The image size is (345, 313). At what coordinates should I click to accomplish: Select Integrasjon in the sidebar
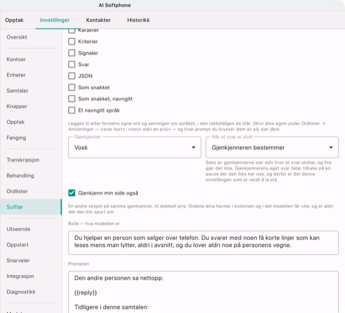[x=31, y=276]
